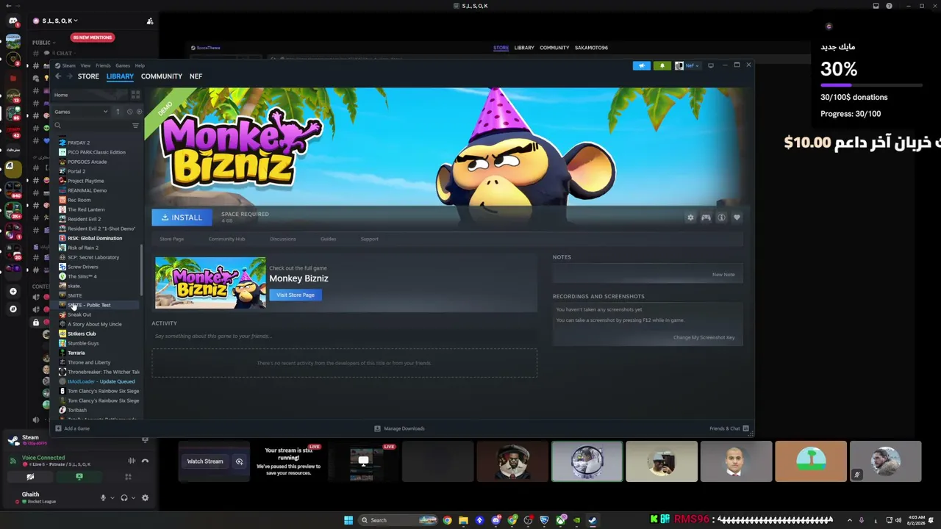Click the activity status text box
Image resolution: width=941 pixels, height=529 pixels.
[x=344, y=337]
